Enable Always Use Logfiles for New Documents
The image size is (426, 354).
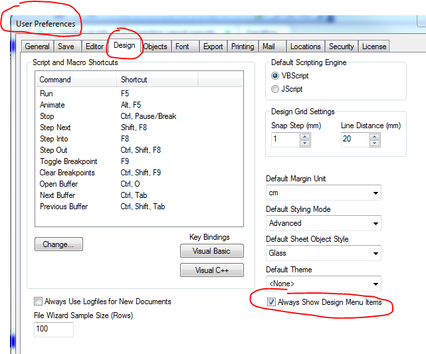[39, 302]
